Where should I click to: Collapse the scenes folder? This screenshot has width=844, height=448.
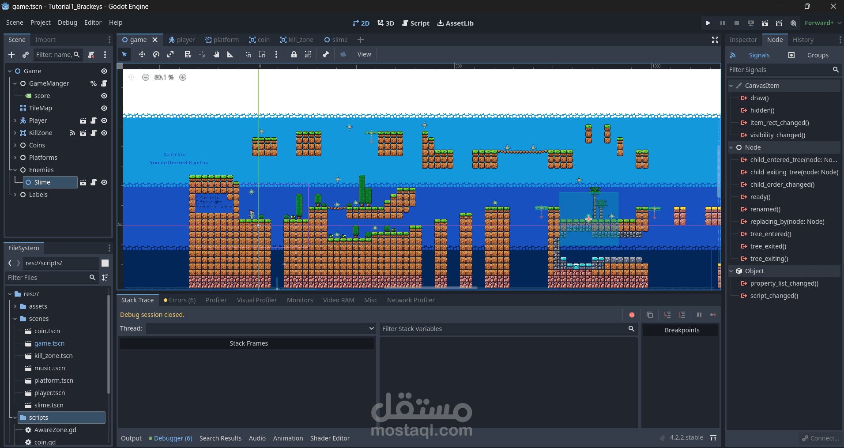coord(15,319)
